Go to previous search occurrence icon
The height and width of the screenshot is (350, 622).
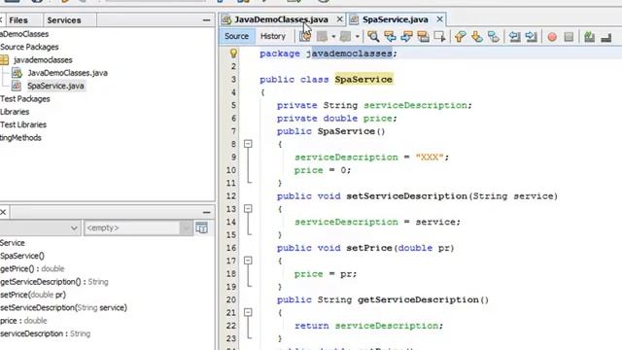(x=390, y=37)
